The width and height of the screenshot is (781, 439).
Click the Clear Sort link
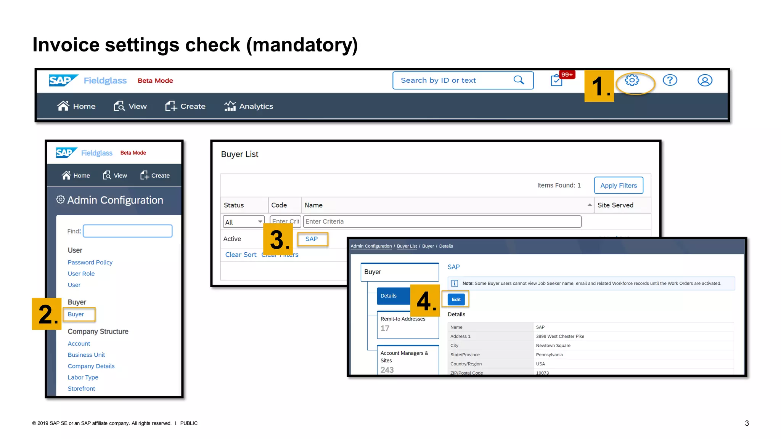[241, 255]
